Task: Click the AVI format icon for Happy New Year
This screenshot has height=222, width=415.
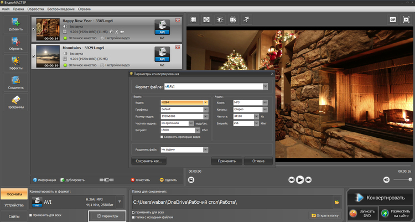Action: 162,27
